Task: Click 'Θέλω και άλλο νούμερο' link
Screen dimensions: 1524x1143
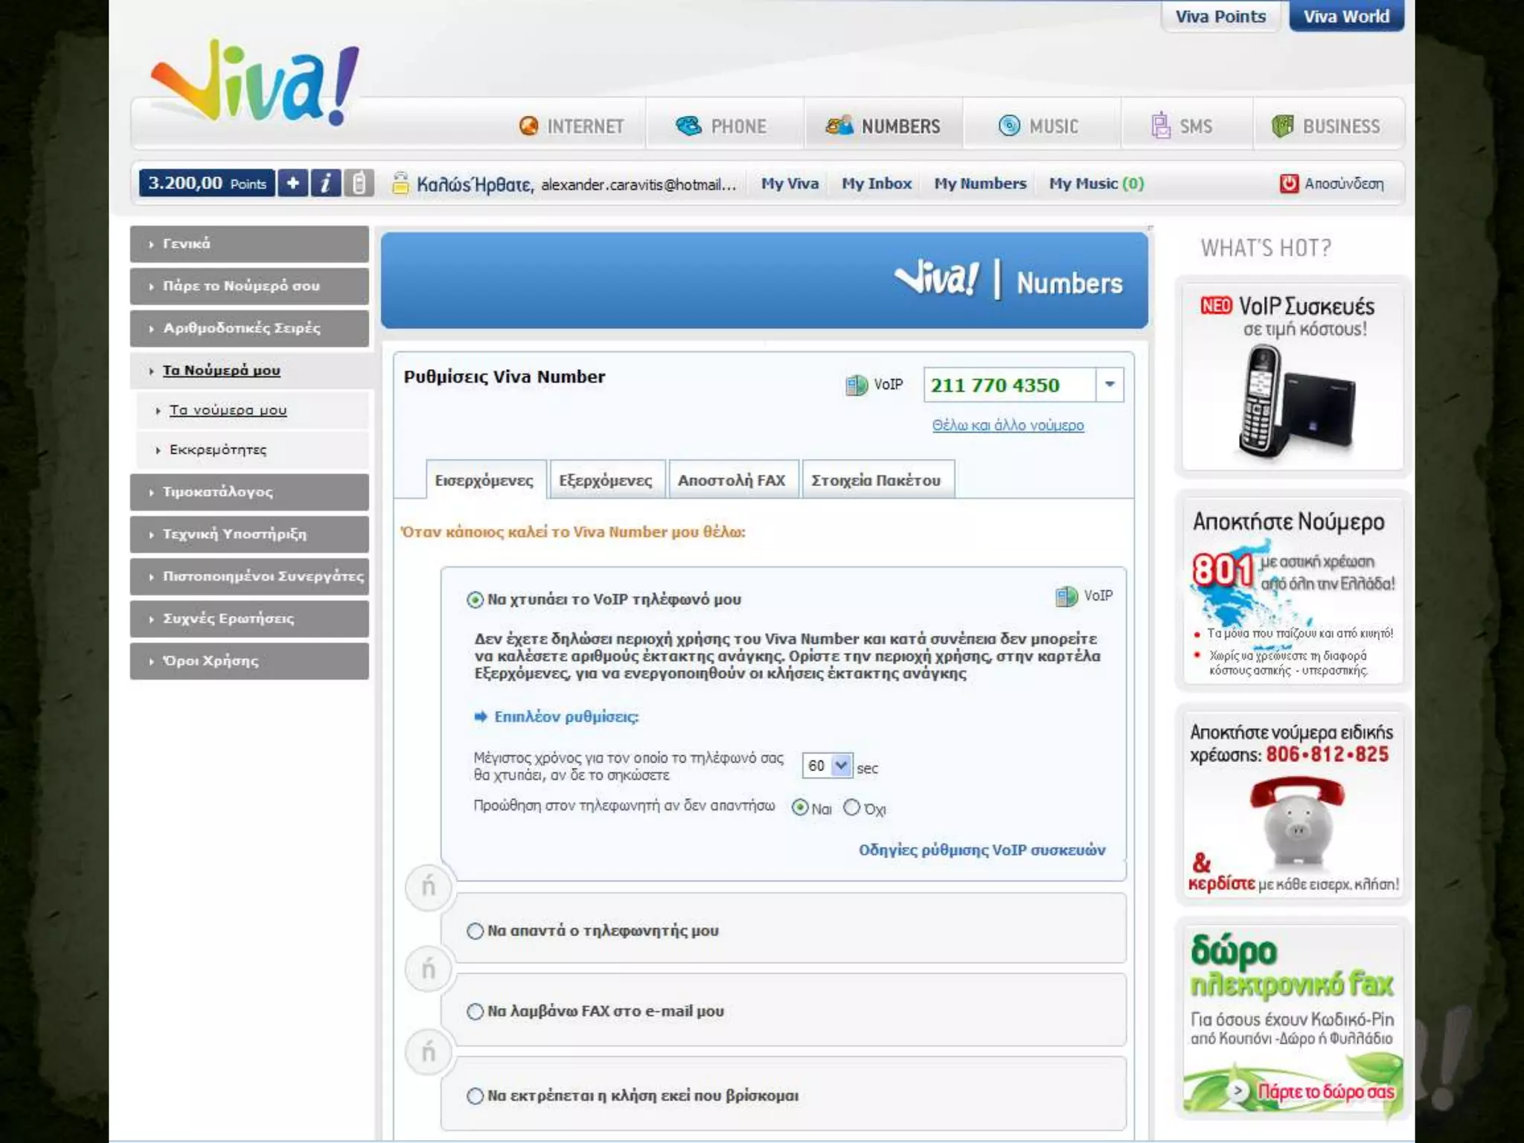Action: (1008, 425)
